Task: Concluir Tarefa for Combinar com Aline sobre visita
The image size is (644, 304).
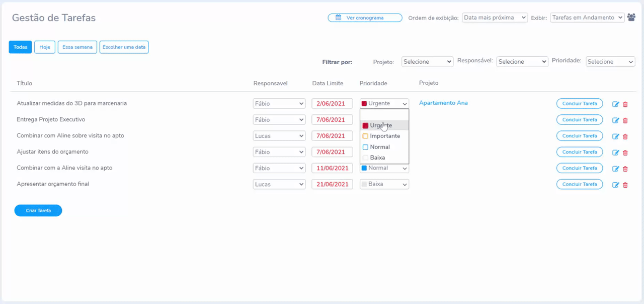Action: (x=580, y=136)
